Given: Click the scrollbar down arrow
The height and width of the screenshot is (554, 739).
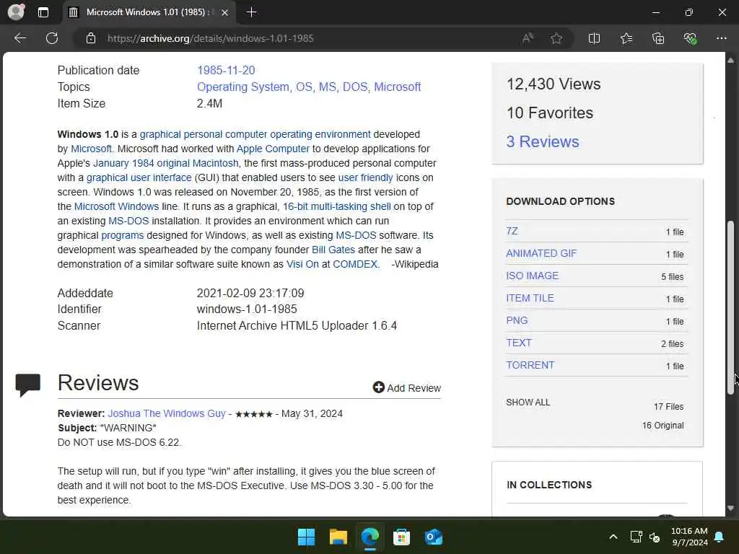Looking at the screenshot, I should (x=730, y=509).
